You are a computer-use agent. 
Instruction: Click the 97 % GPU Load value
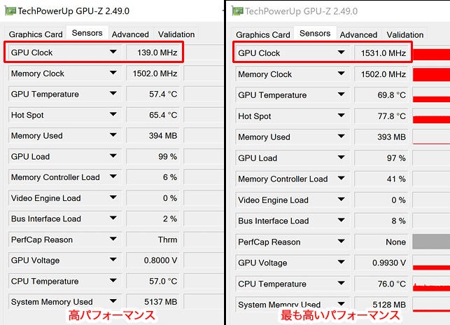(x=381, y=158)
